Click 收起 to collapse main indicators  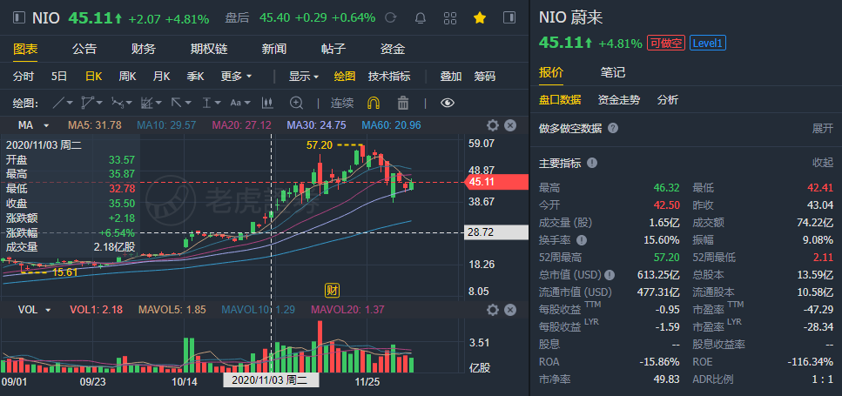tap(822, 163)
